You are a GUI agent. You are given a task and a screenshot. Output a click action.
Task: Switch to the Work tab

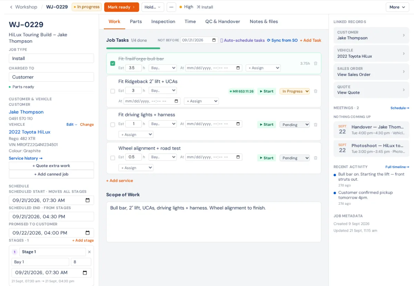115,21
